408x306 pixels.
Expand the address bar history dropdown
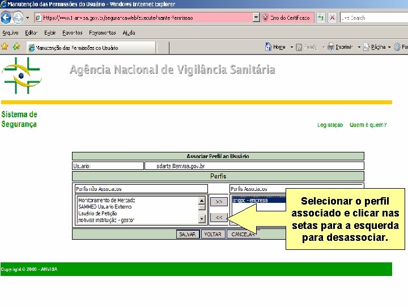(x=256, y=18)
